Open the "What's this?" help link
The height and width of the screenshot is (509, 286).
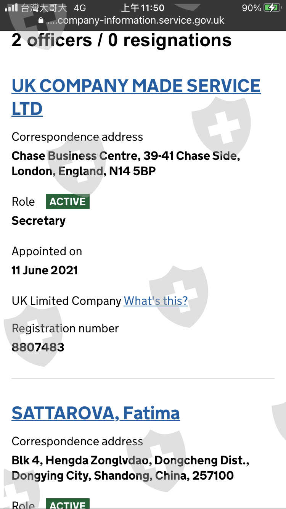156,301
